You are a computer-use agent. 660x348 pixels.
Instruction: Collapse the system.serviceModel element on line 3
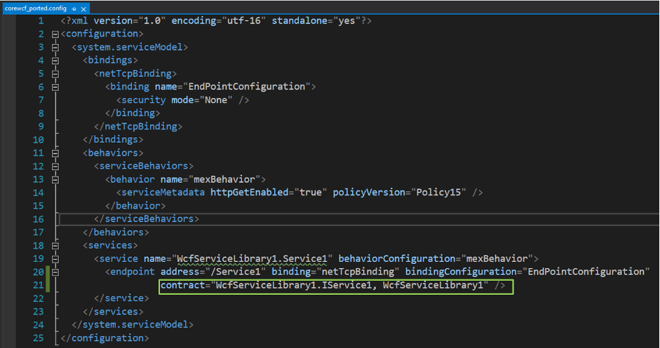(55, 47)
